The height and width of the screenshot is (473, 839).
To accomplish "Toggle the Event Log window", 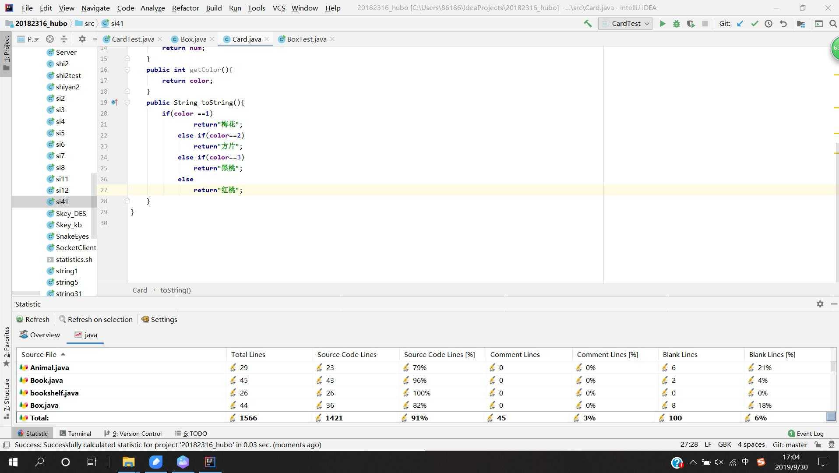I will pos(806,434).
